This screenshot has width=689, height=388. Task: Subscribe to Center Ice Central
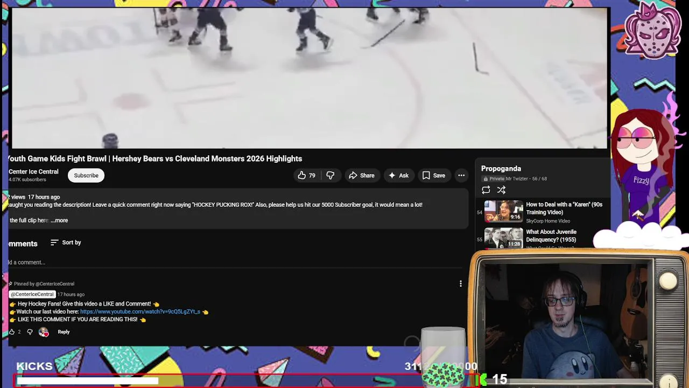86,175
